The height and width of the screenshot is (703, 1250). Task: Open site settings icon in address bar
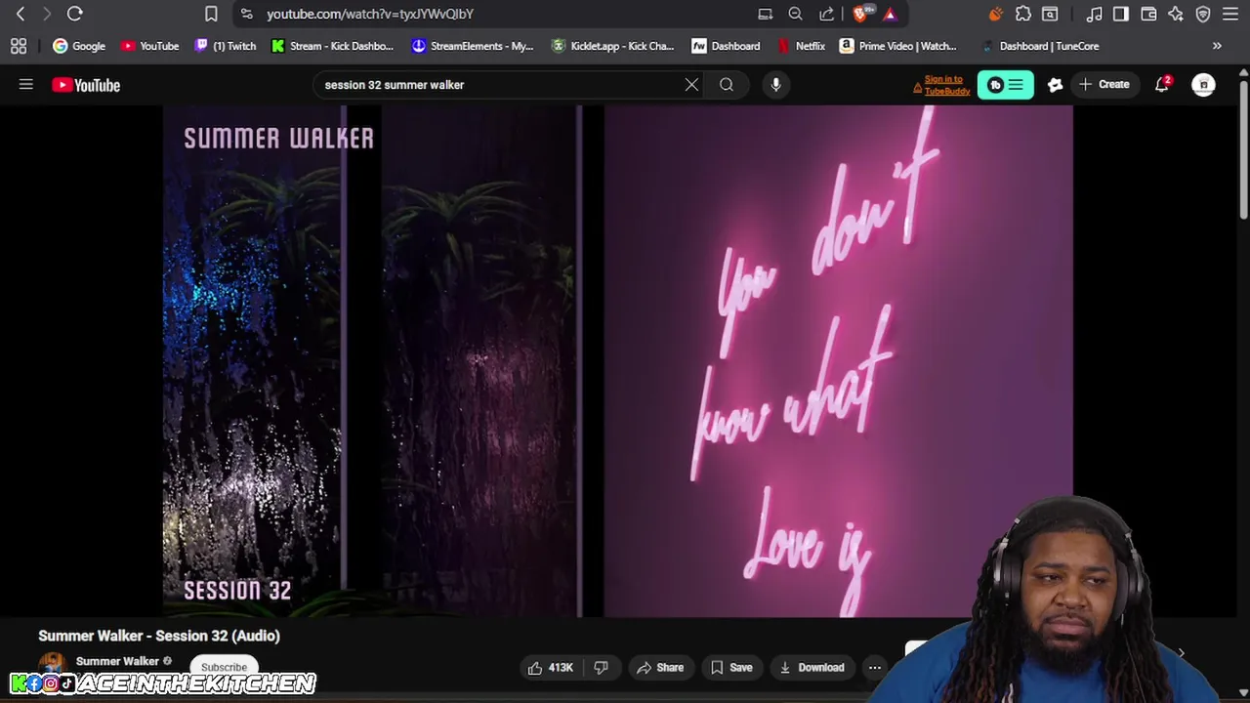pyautogui.click(x=246, y=14)
